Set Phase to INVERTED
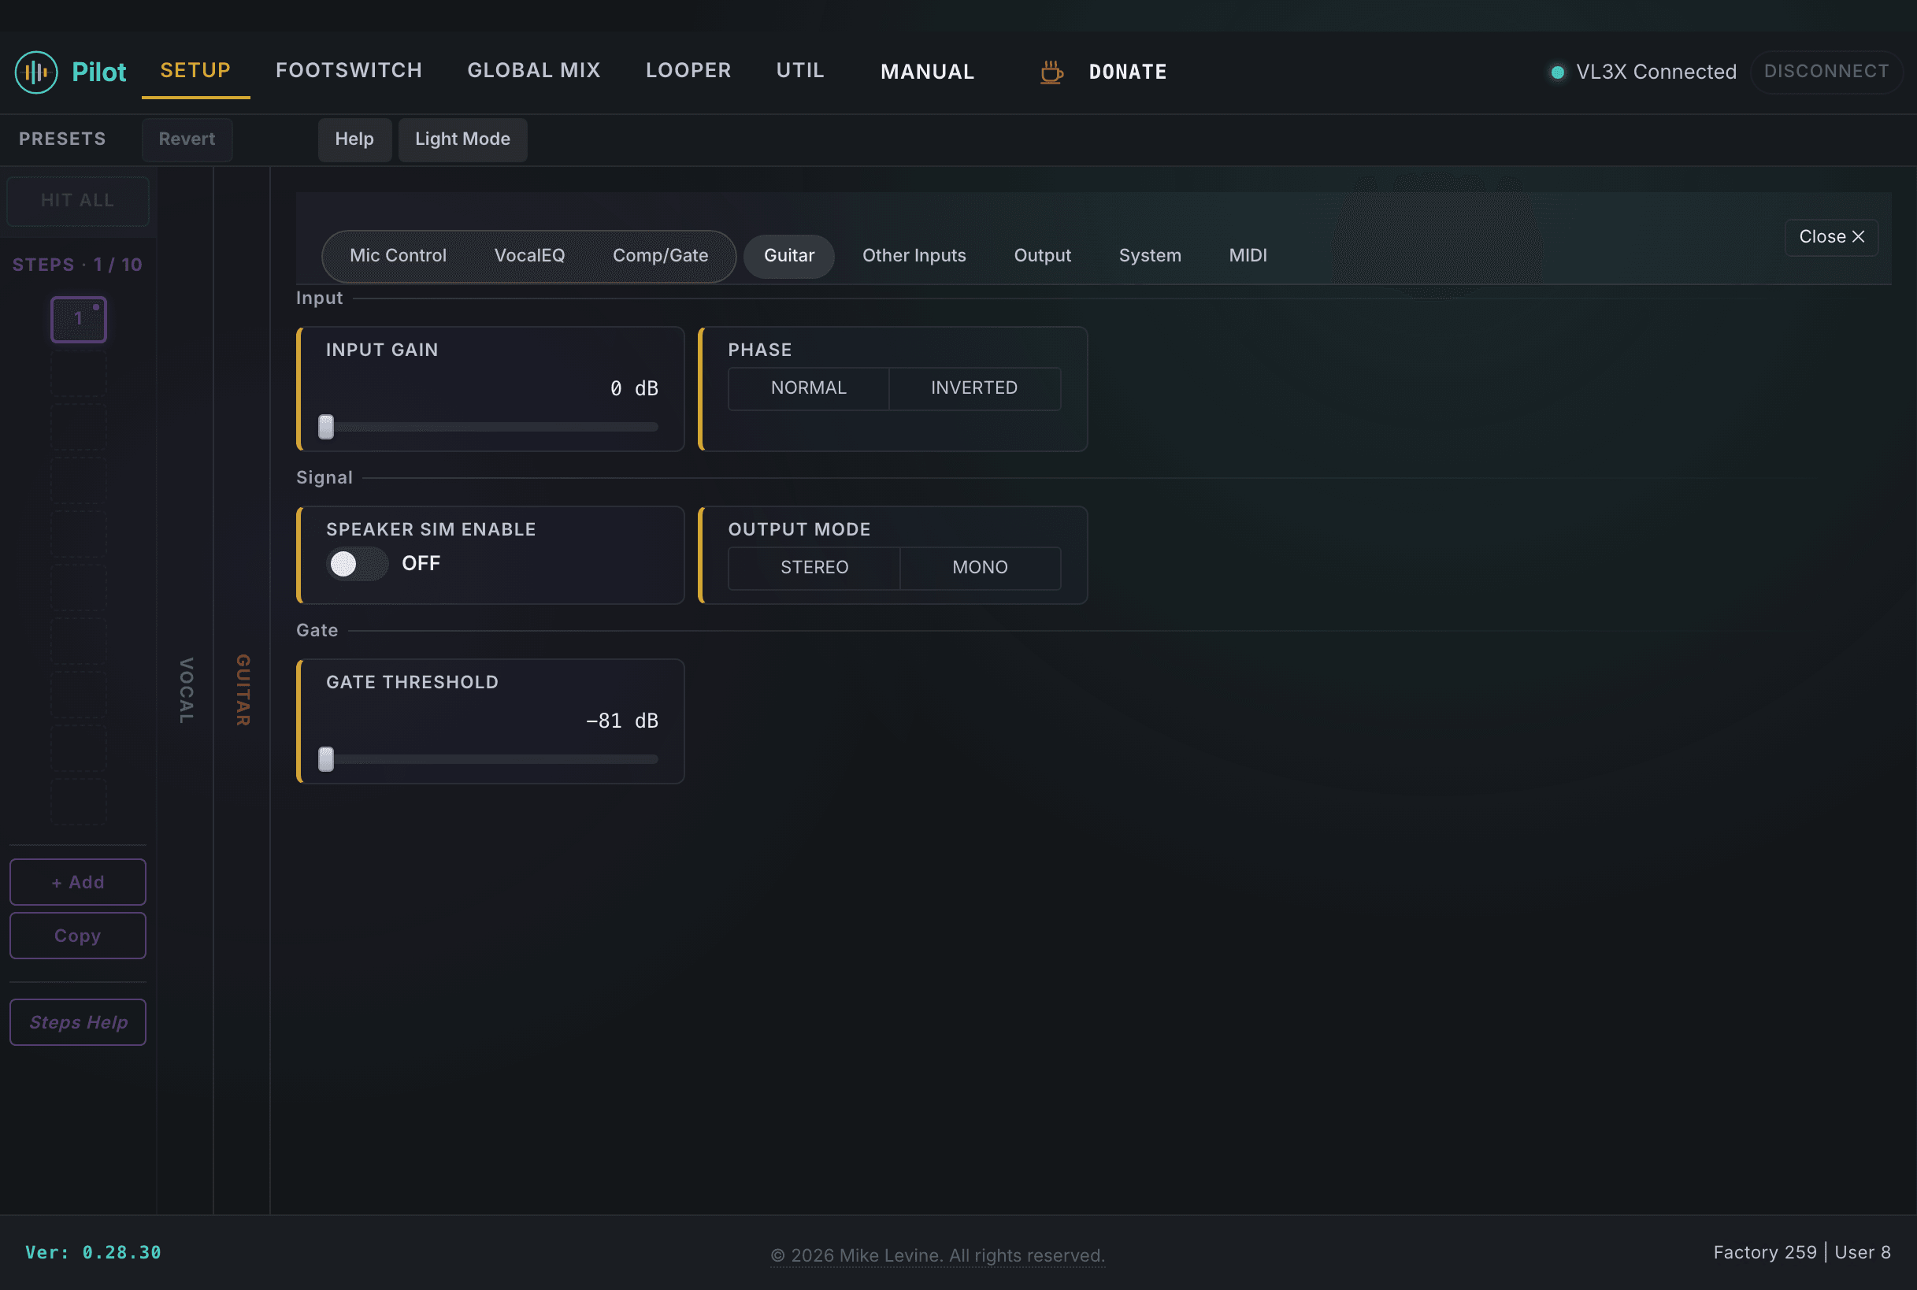The width and height of the screenshot is (1917, 1290). pos(974,388)
